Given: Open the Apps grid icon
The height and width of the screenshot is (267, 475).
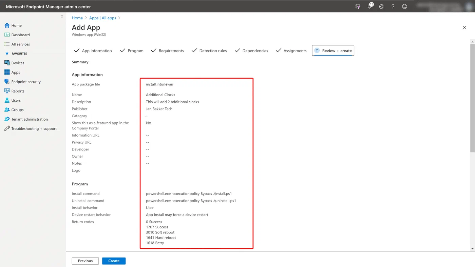Looking at the screenshot, I should [x=7, y=72].
